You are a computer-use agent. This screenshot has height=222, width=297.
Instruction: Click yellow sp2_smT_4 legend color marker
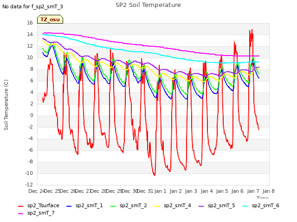tap(157, 206)
